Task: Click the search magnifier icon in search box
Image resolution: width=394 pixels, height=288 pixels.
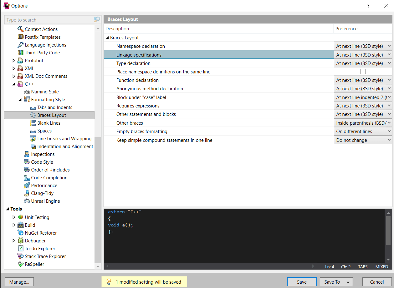Action: coord(97,20)
